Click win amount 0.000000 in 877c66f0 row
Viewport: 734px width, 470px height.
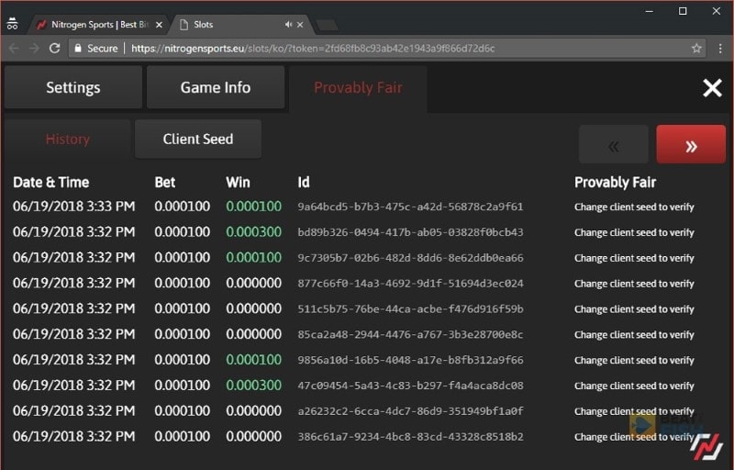254,283
